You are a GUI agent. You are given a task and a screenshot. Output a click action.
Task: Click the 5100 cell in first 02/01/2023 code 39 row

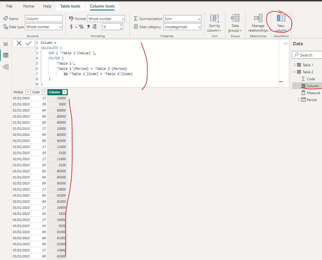point(57,153)
